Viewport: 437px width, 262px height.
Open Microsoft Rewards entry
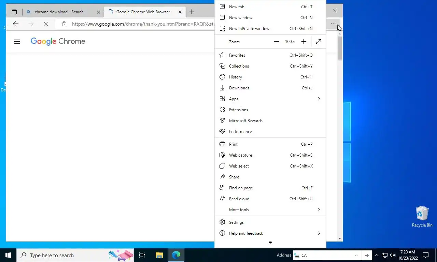270,120
